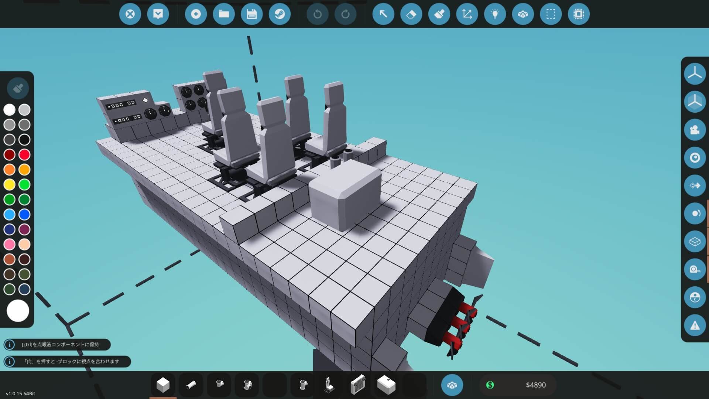Toggle the cube grid display mode
The width and height of the screenshot is (709, 399).
pyautogui.click(x=523, y=14)
